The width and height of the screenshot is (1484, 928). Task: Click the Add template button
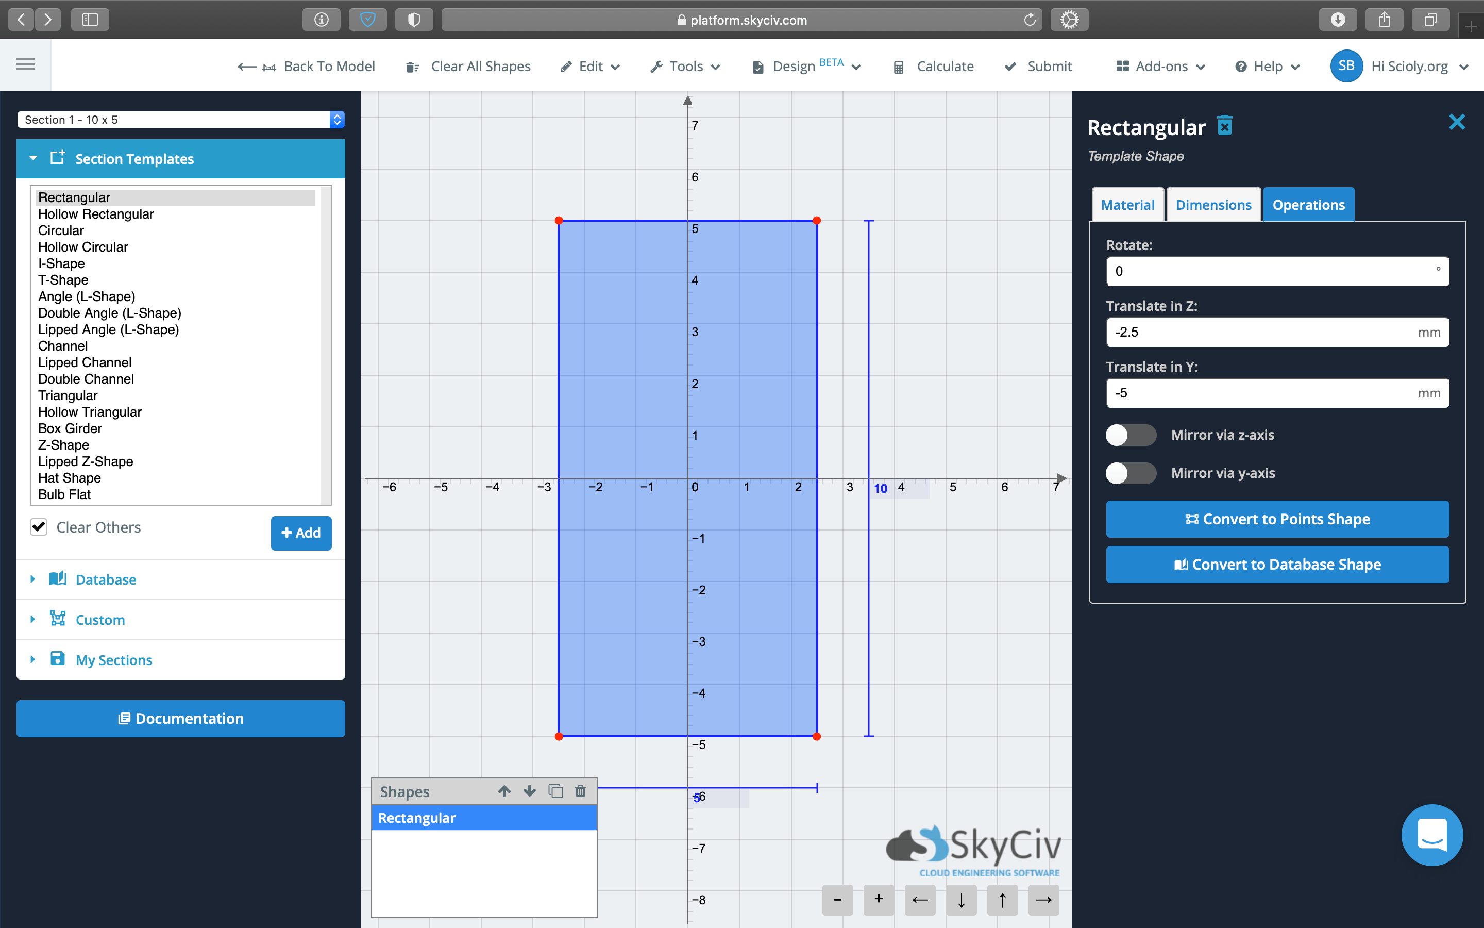pos(301,533)
